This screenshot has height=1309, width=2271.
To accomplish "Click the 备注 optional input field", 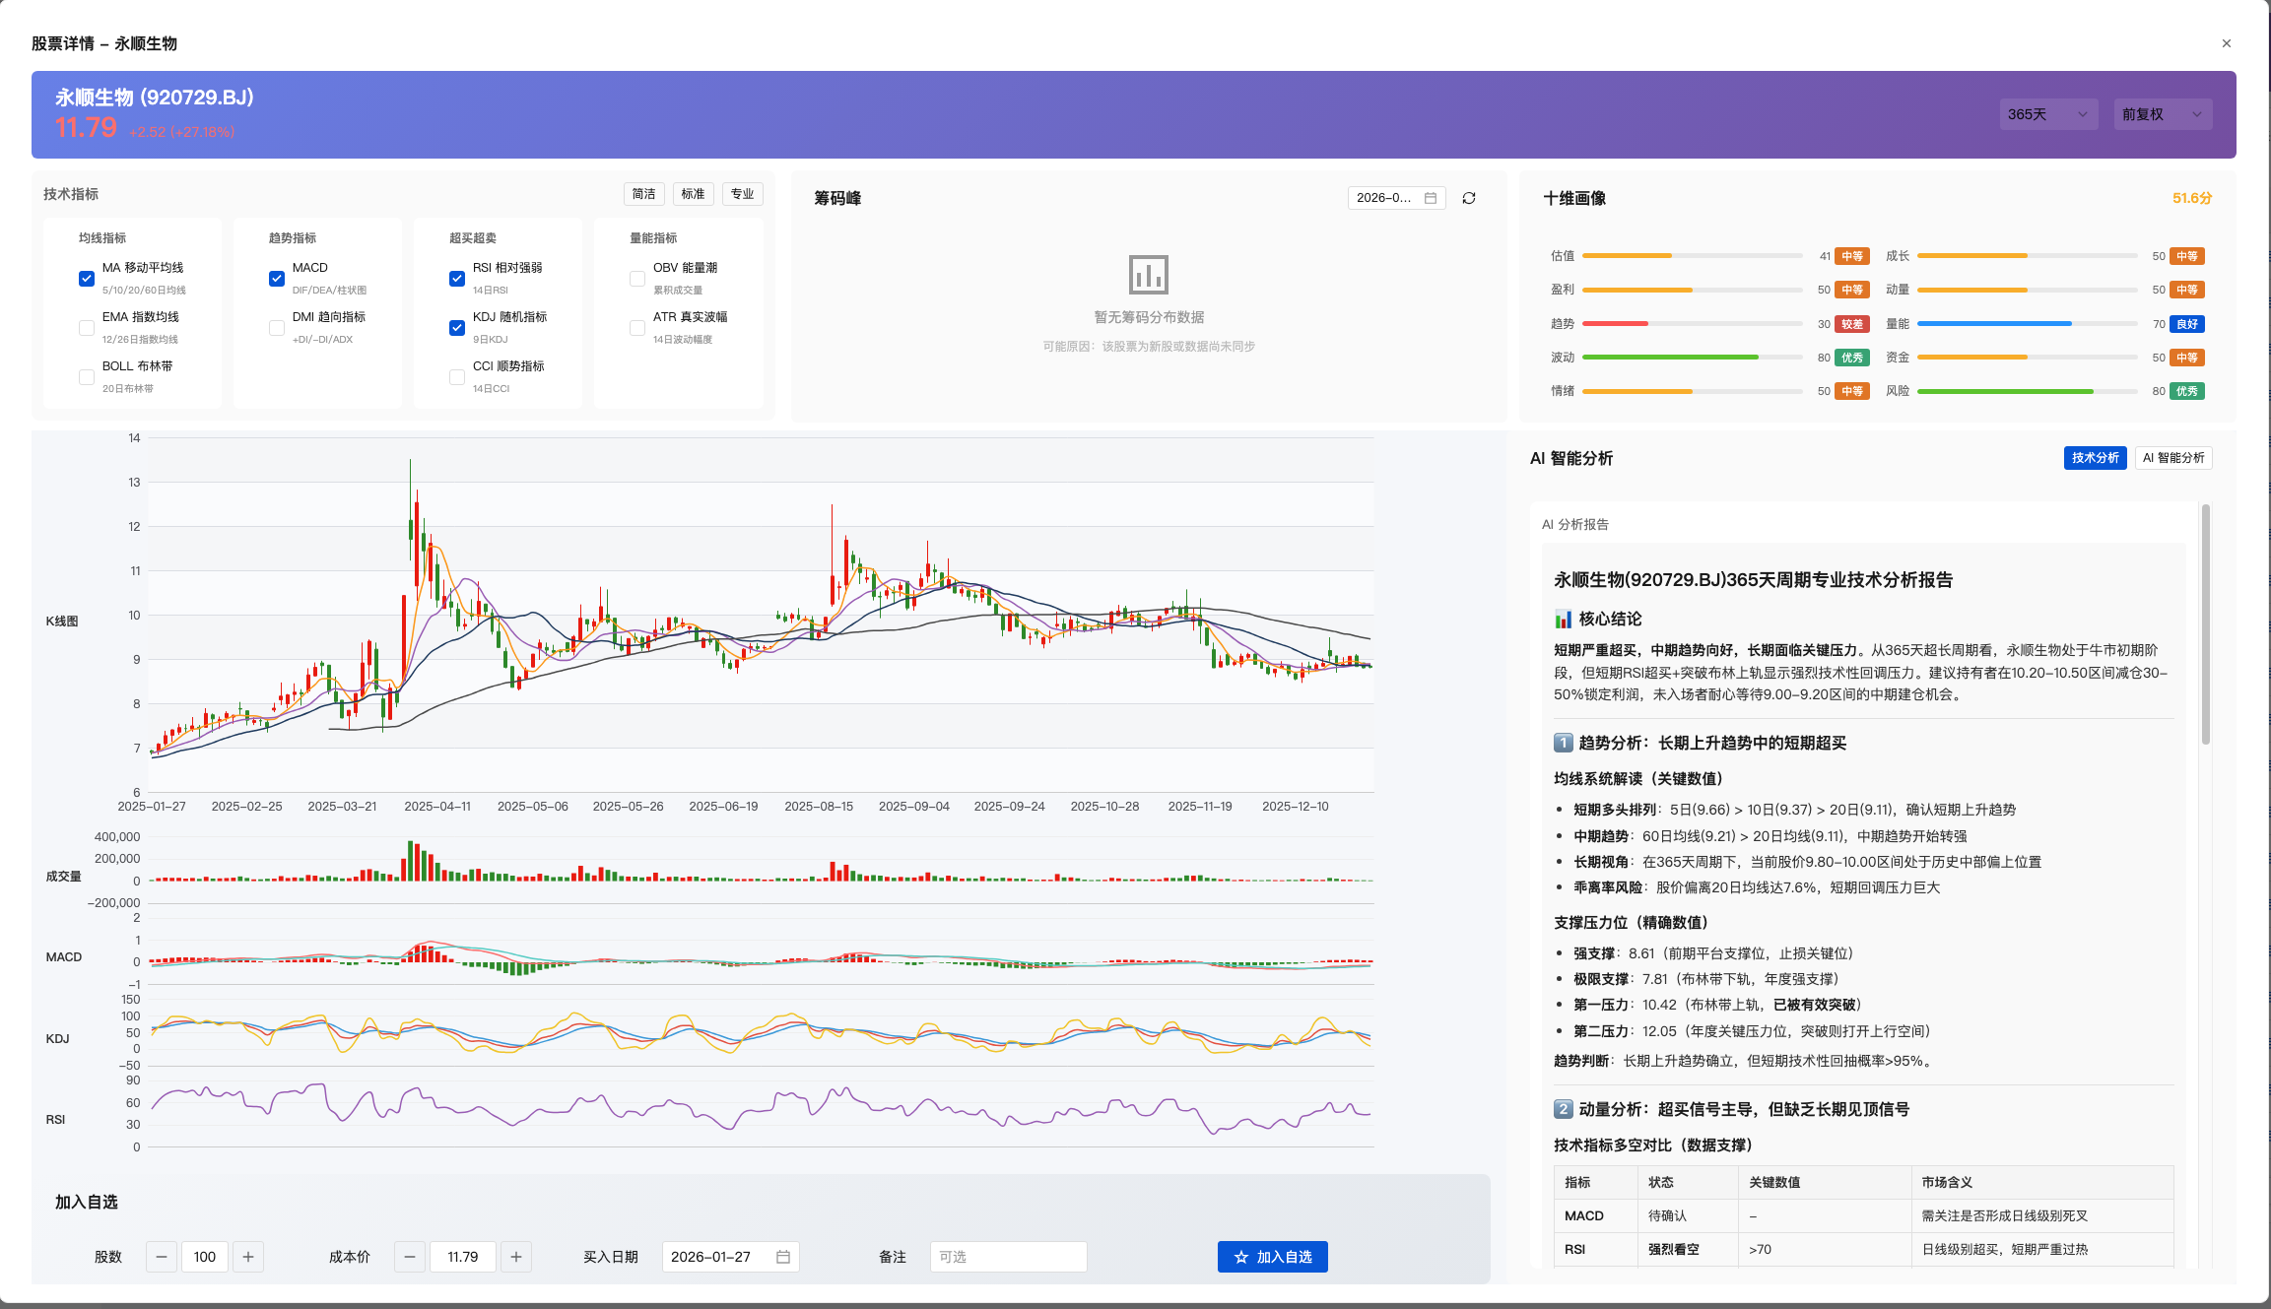I will tap(1009, 1257).
